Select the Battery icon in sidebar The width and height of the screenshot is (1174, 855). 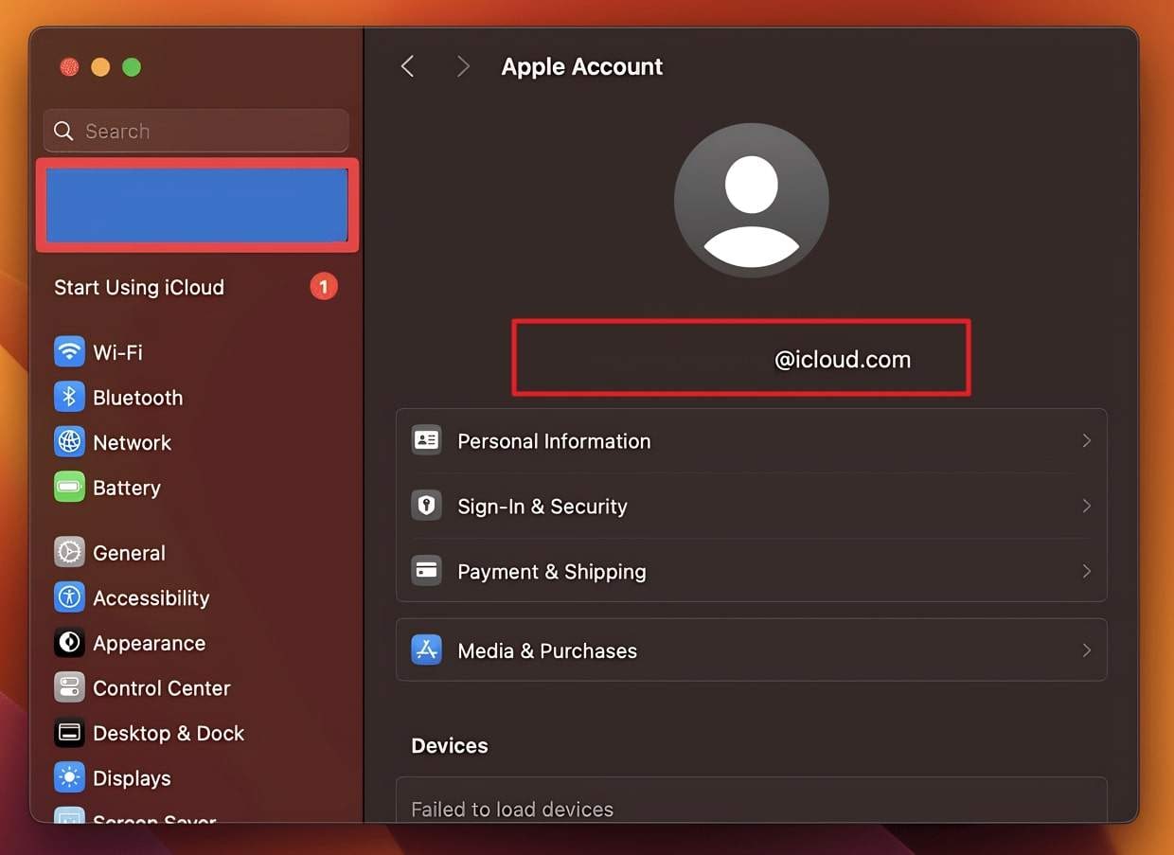click(x=69, y=488)
